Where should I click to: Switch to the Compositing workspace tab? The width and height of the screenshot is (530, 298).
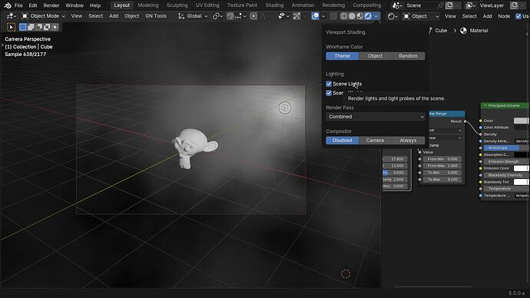pos(366,5)
